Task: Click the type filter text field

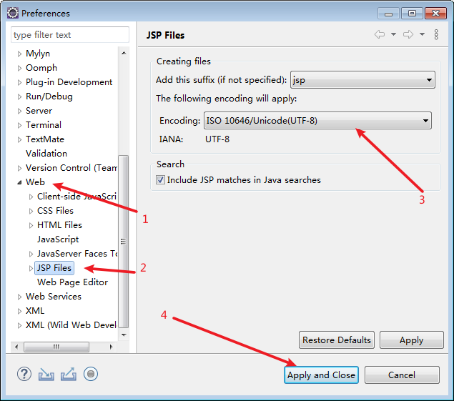Action: [70, 35]
